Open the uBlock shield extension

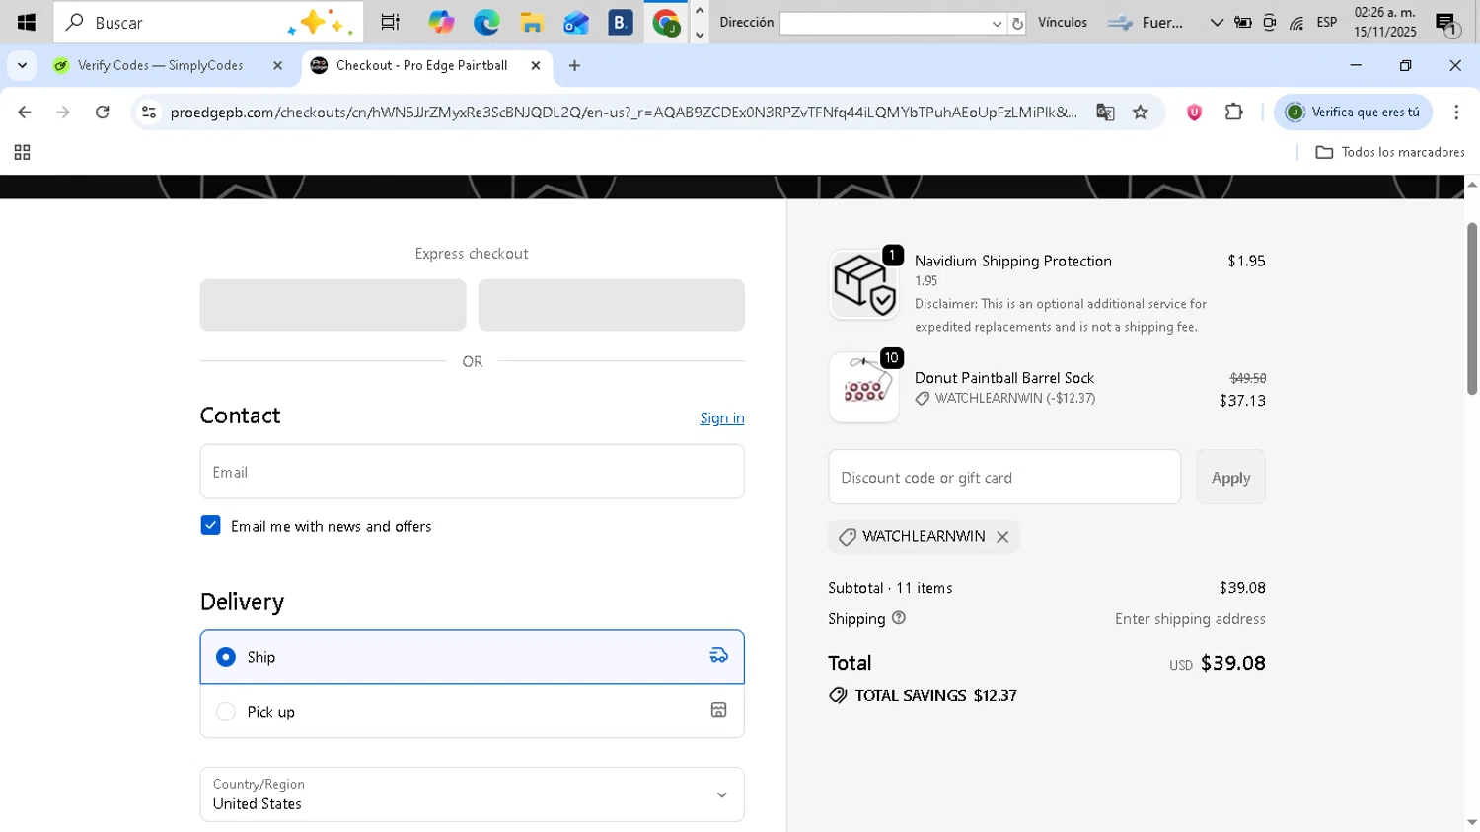click(1194, 113)
